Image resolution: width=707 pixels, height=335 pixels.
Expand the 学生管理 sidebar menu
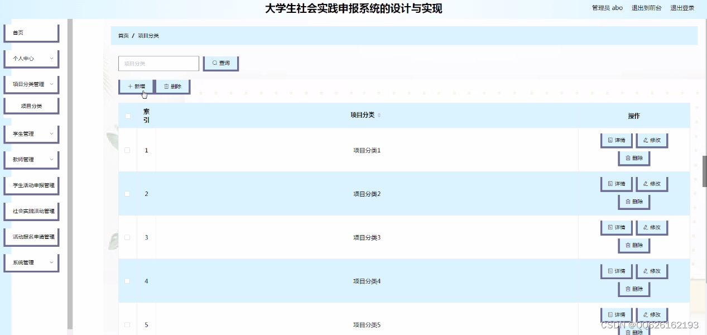point(31,134)
